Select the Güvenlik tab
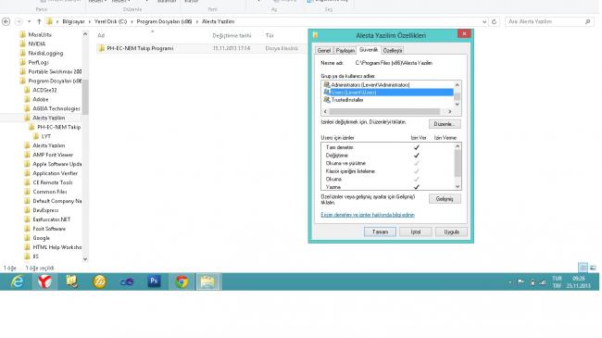Screen dimensions: 602x338 point(369,50)
